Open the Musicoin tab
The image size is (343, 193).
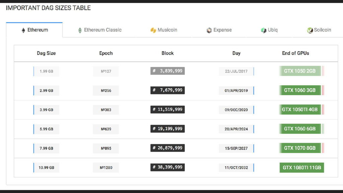(163, 30)
